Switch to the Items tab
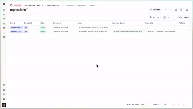The image size is (193, 109). (x=186, y=18)
